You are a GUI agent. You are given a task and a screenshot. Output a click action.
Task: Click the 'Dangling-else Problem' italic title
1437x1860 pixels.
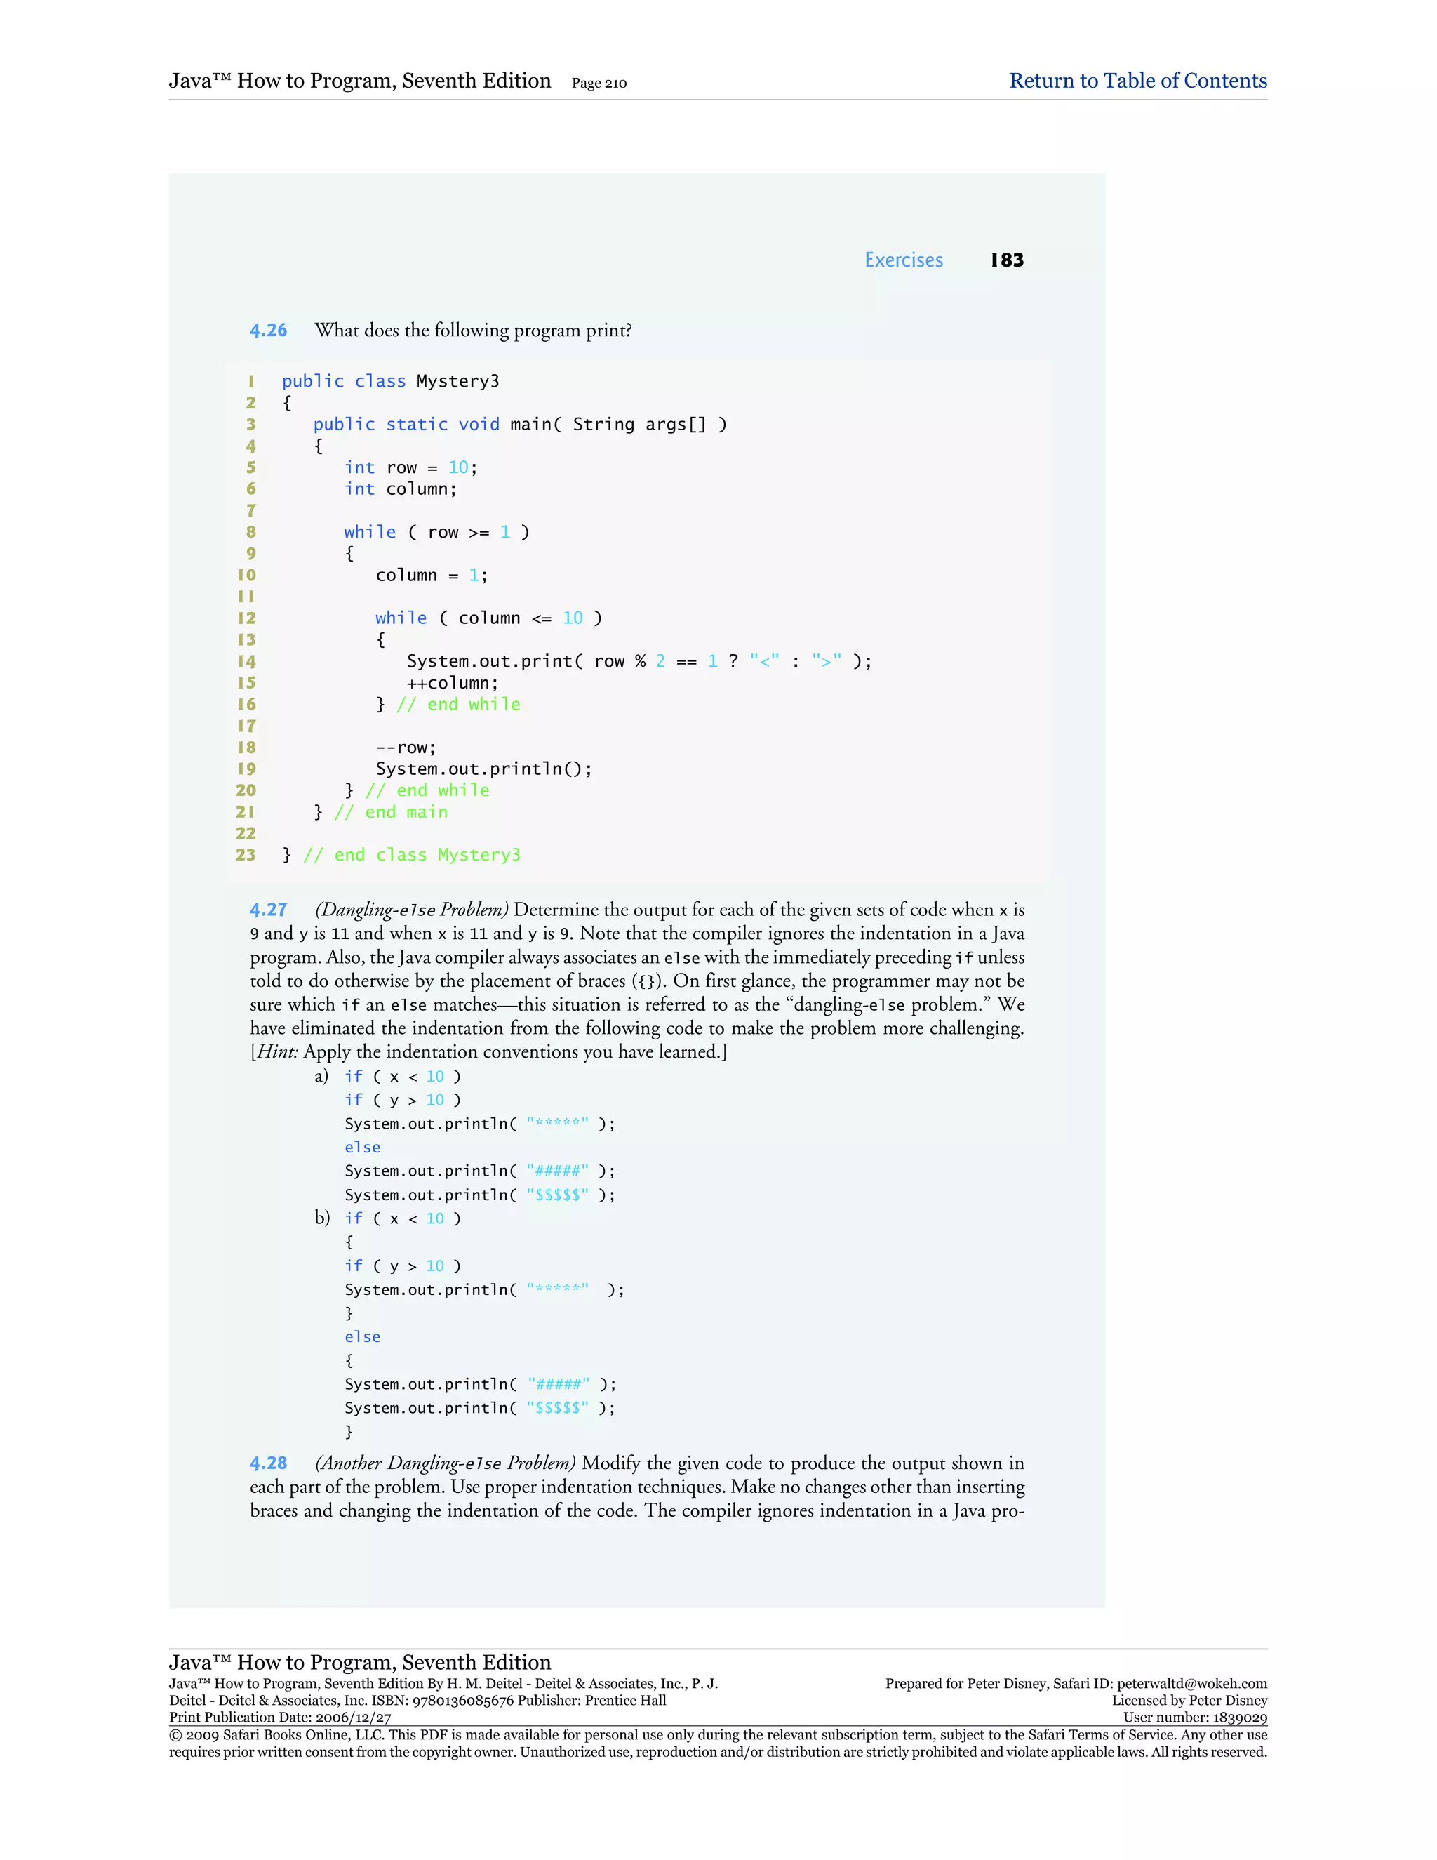[411, 910]
